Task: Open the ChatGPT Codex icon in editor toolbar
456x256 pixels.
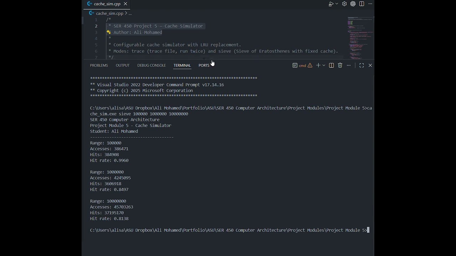Action: tap(353, 4)
